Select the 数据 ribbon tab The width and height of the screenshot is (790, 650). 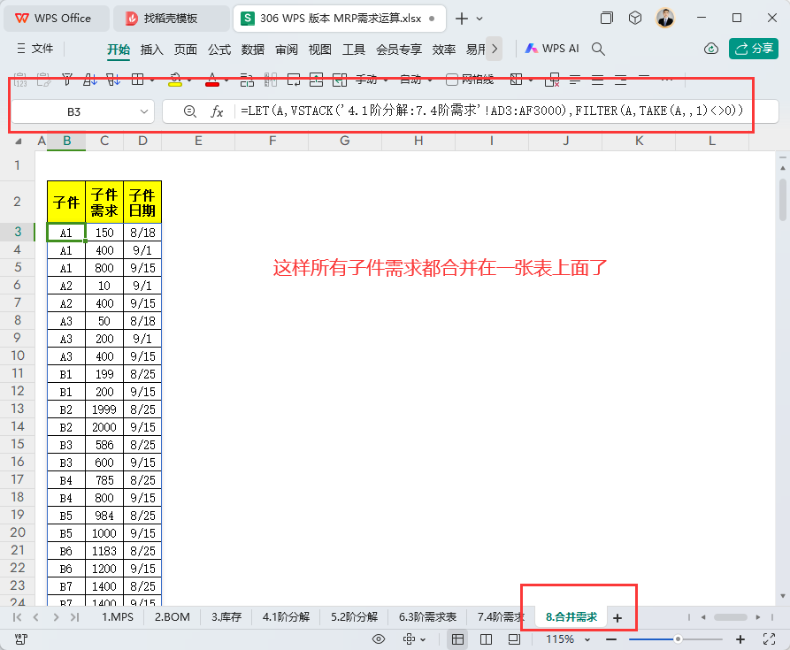coord(253,50)
